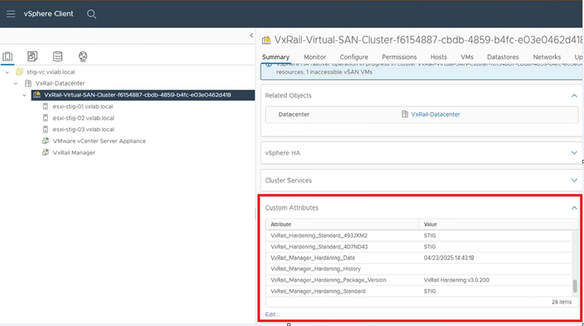Click the VM icon for VMware vCenter Server Appliance
This screenshot has width=584, height=326.
point(46,141)
